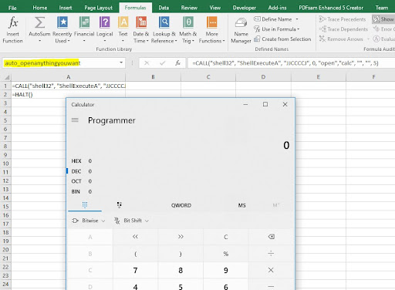The width and height of the screenshot is (395, 290).
Task: Select DEC base in Calculator
Action: (82, 171)
